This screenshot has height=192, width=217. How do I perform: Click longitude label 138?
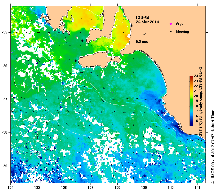117,188
